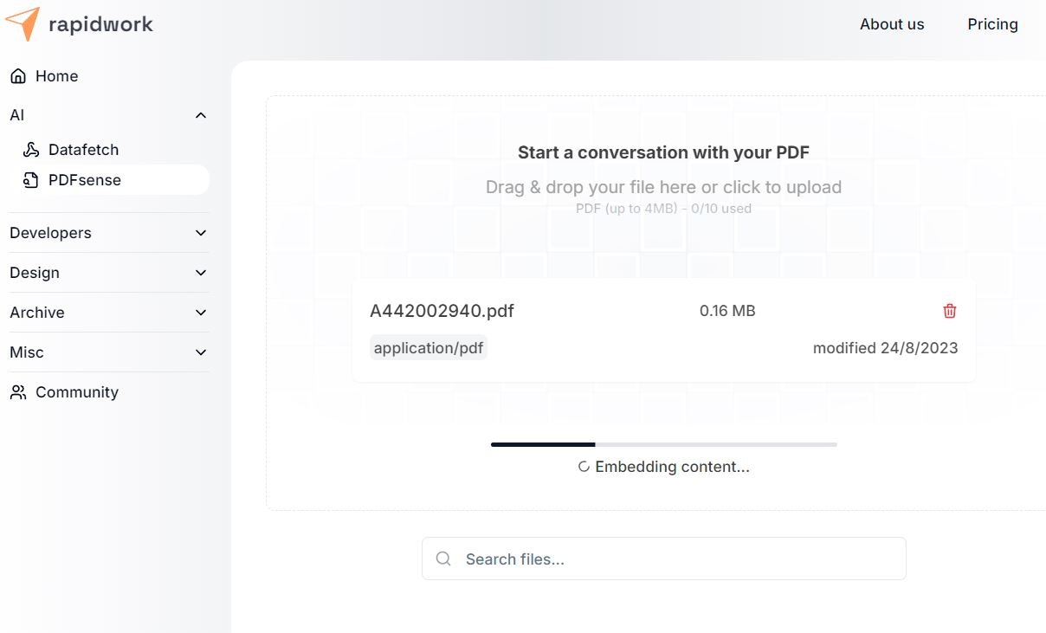Click the Datafetch webhook icon
The height and width of the screenshot is (633, 1046).
click(x=31, y=150)
